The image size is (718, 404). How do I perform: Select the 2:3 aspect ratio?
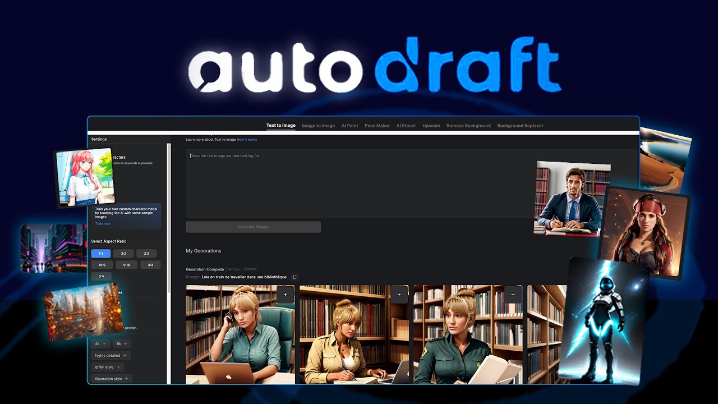click(x=146, y=254)
